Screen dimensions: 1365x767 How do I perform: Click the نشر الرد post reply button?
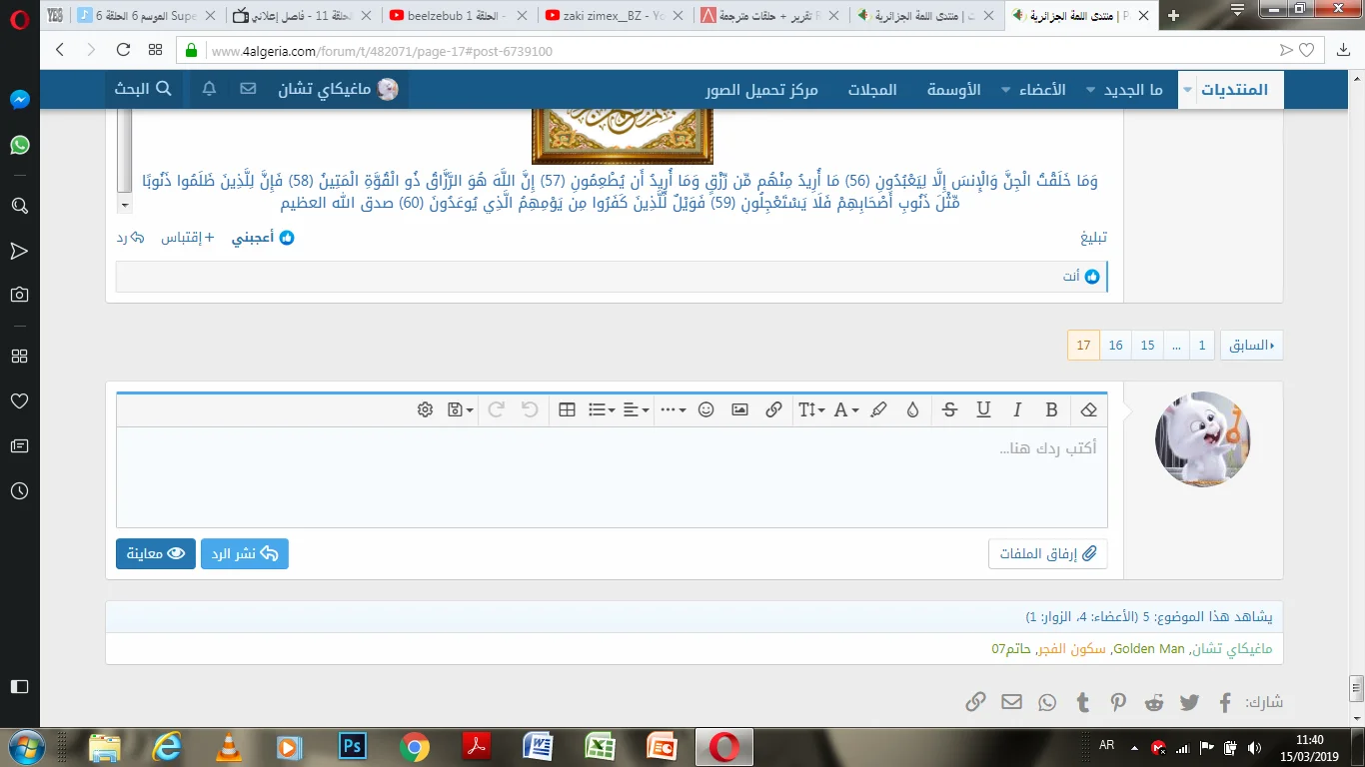pyautogui.click(x=245, y=553)
